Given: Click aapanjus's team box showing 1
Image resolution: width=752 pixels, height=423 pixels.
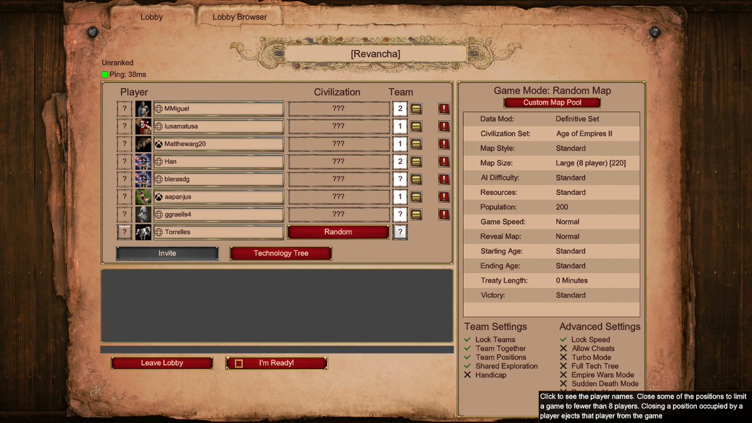Looking at the screenshot, I should click(400, 197).
